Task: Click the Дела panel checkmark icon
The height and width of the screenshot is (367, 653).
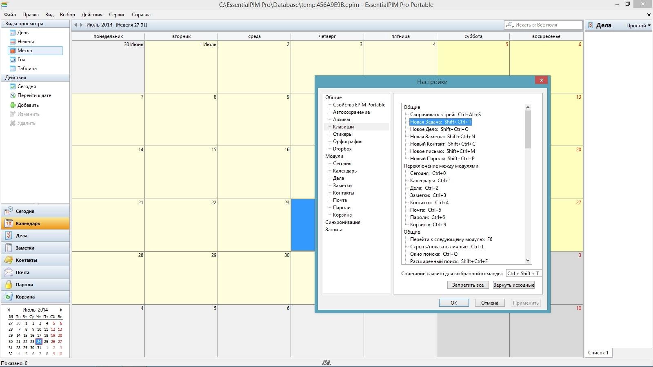Action: 591,25
